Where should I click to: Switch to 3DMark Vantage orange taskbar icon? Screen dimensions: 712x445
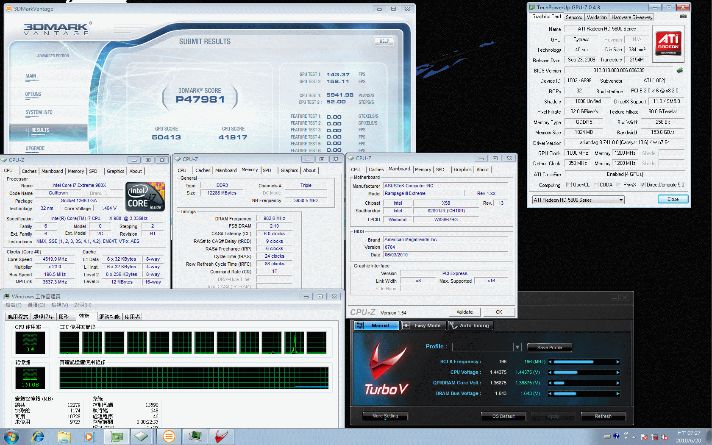click(x=169, y=437)
